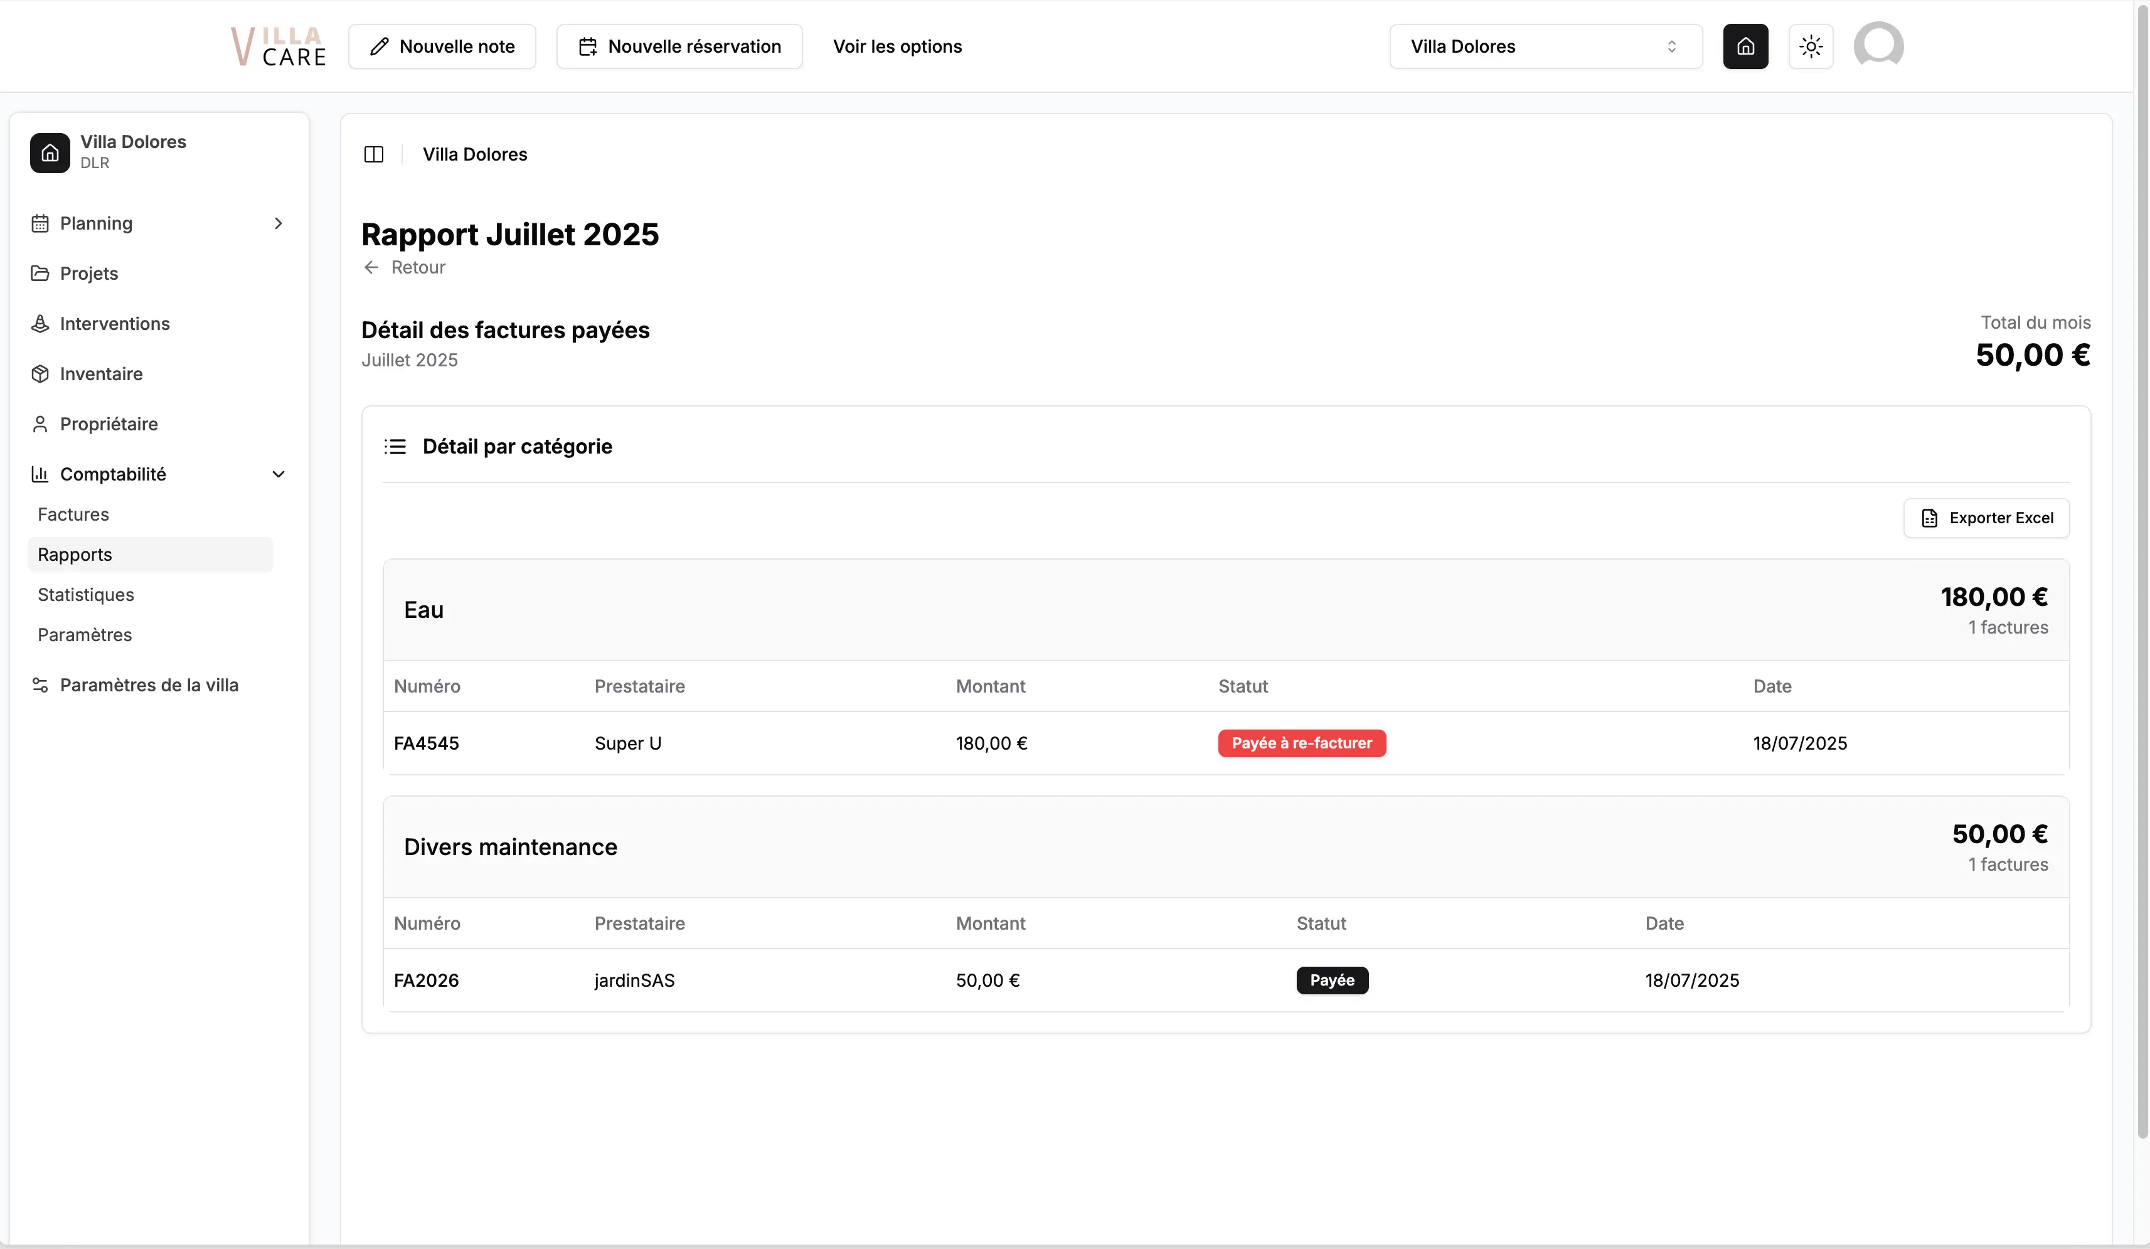Click the list icon beside Détail par catégorie
The image size is (2150, 1249).
(x=395, y=446)
